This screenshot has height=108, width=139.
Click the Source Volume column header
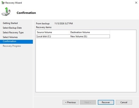[x=53, y=32]
